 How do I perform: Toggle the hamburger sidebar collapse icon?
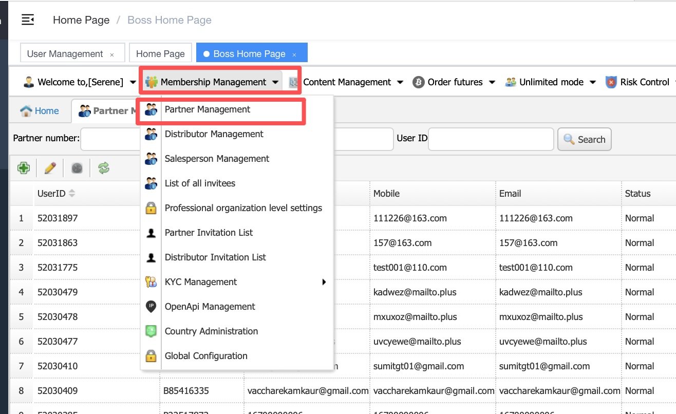point(28,20)
